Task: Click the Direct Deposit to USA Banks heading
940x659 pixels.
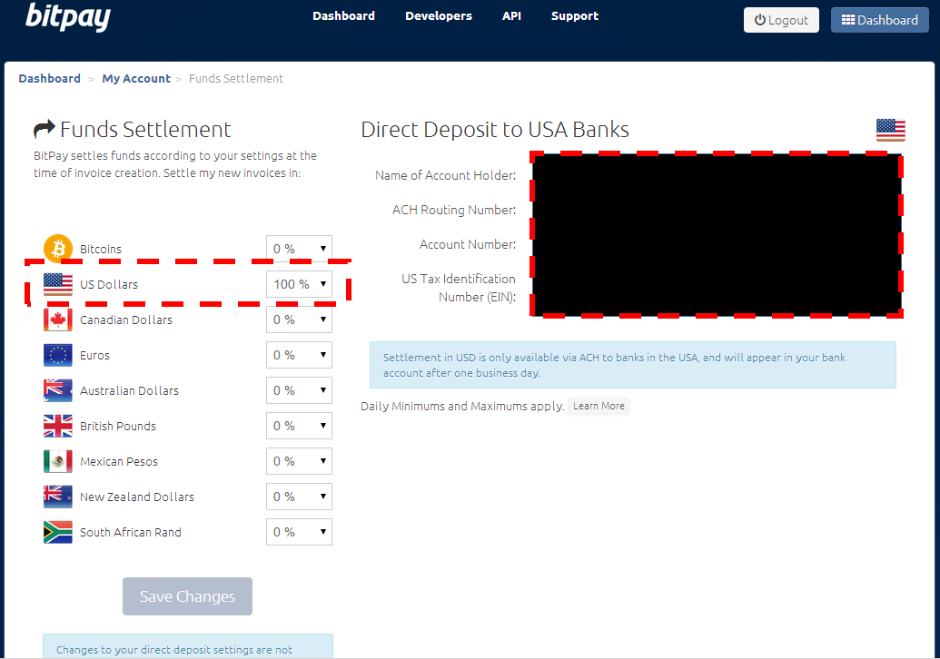Action: click(495, 130)
